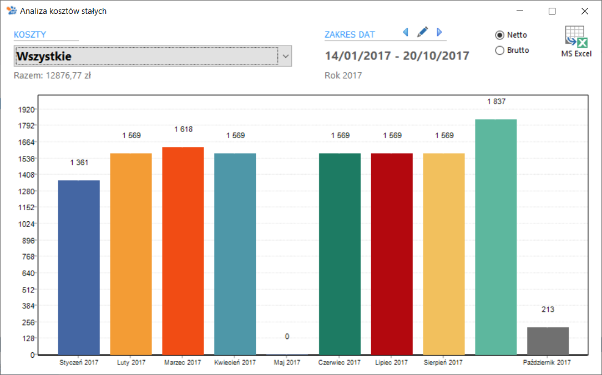This screenshot has width=602, height=375.
Task: Click the window title Analiza kosztów stałych
Action: (x=63, y=11)
